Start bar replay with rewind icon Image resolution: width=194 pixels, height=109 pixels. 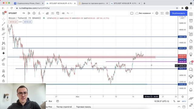63,13
